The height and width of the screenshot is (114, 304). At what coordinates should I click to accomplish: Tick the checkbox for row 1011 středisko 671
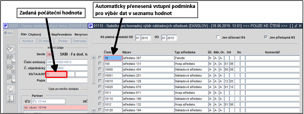point(100,93)
